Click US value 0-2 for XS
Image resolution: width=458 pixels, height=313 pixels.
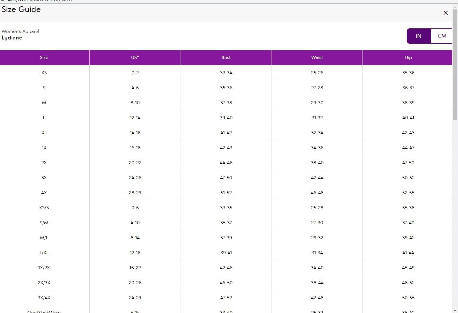click(135, 73)
